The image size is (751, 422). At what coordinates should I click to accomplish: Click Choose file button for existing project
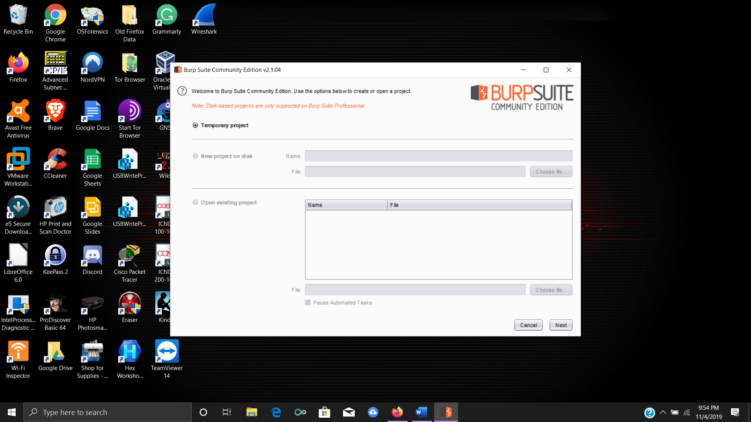[551, 290]
